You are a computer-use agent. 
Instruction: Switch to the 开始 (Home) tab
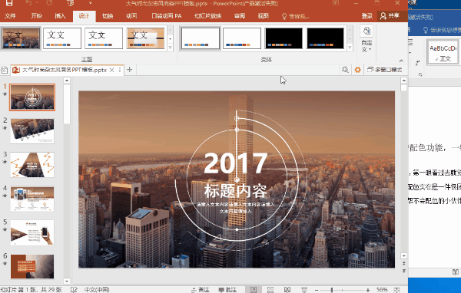coord(36,16)
